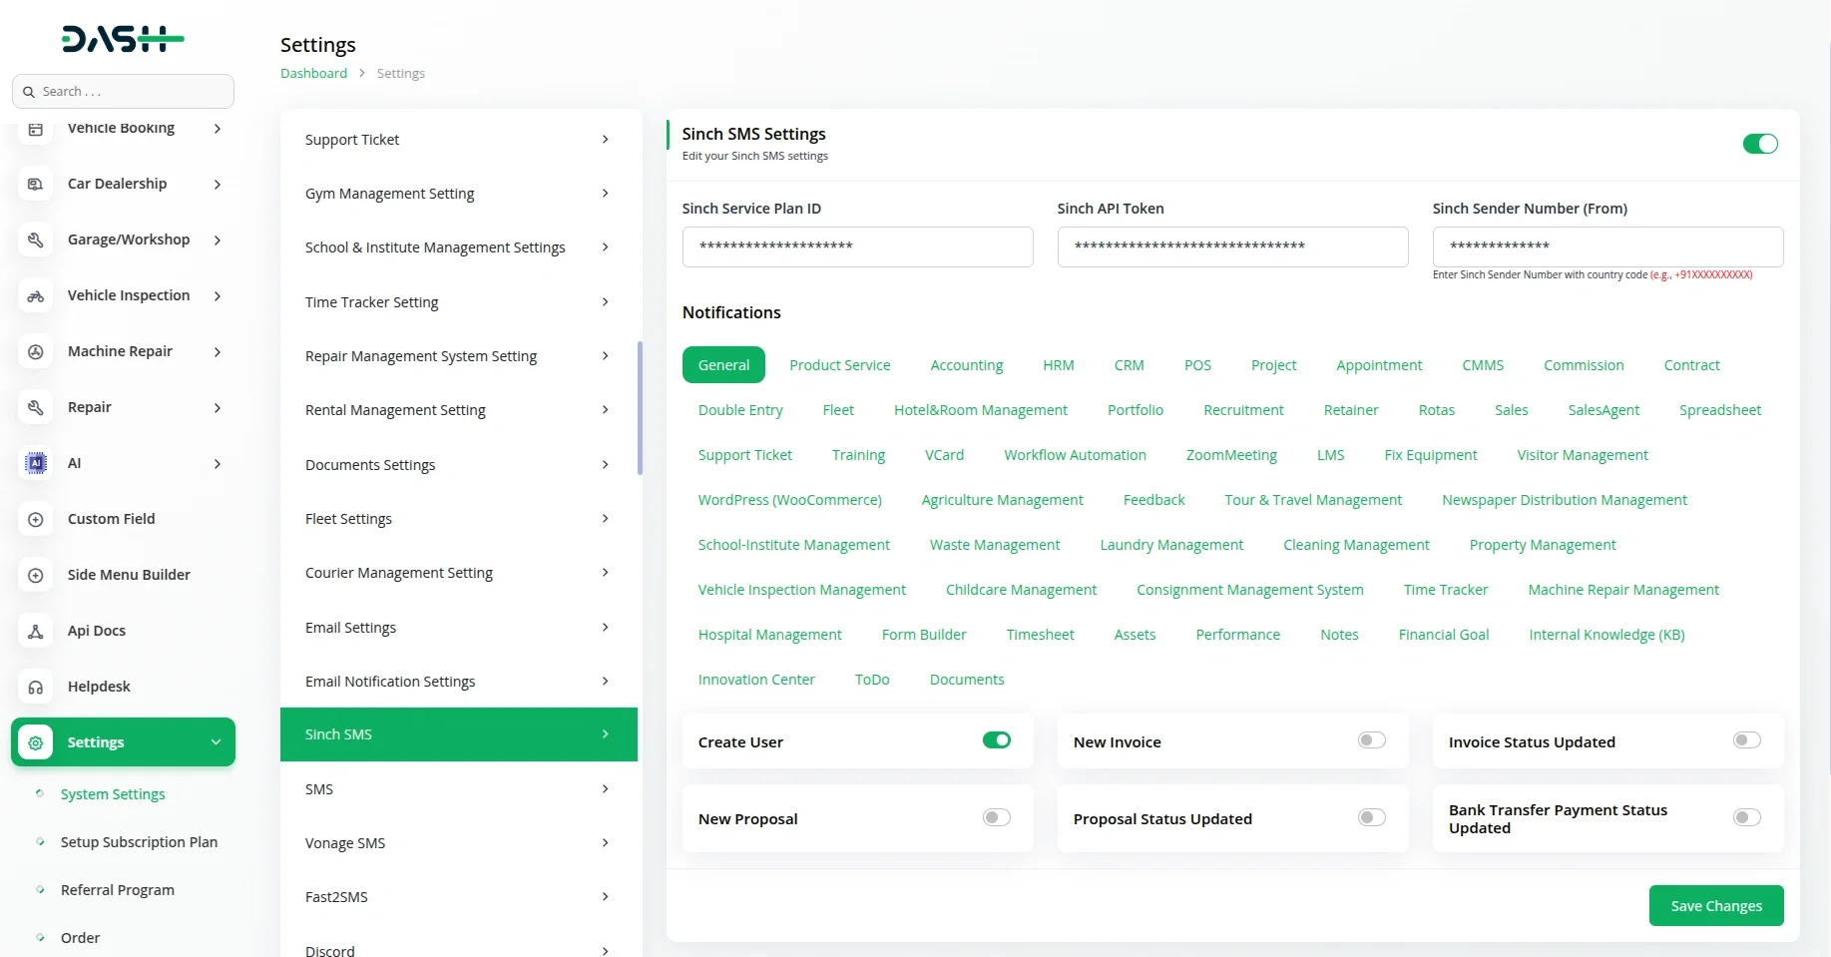The width and height of the screenshot is (1831, 957).
Task: Enable the New Invoice notification toggle
Action: pos(1371,740)
